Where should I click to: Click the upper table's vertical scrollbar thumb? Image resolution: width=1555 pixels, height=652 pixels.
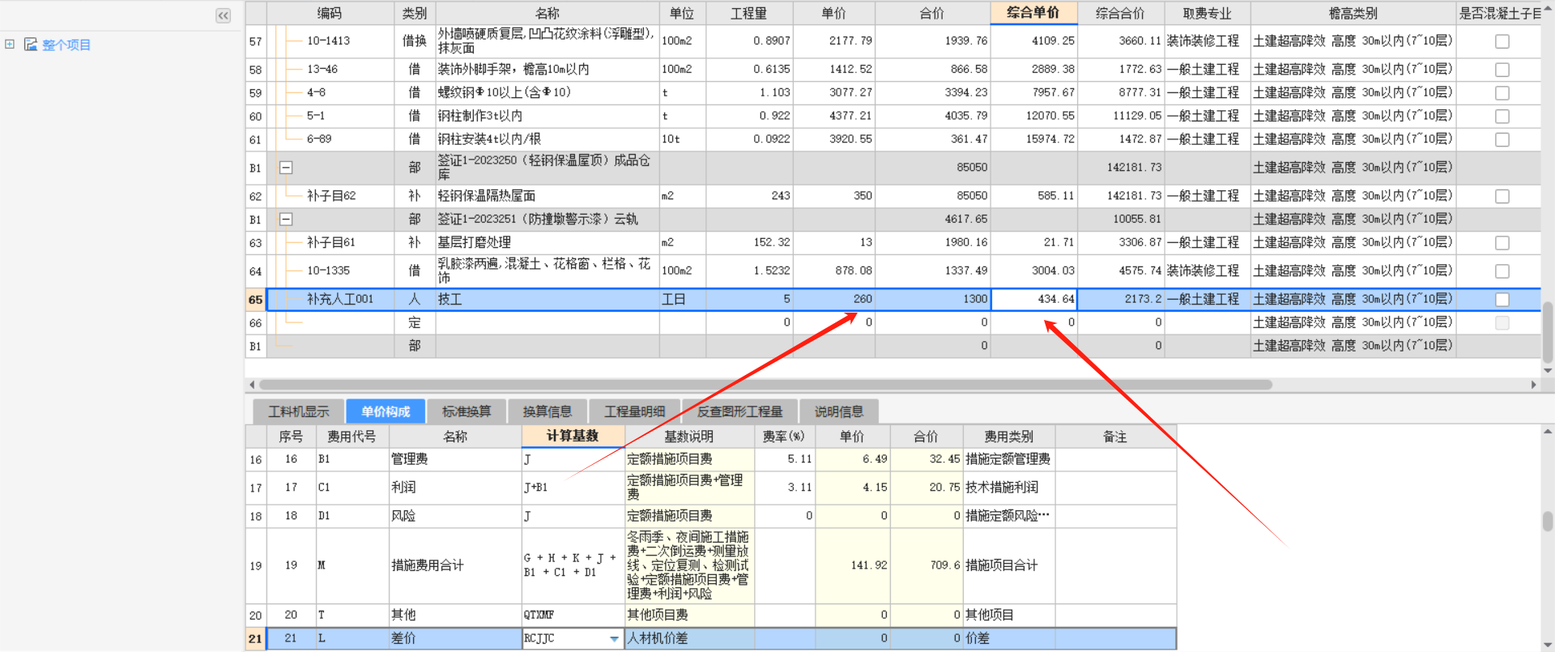click(1548, 333)
